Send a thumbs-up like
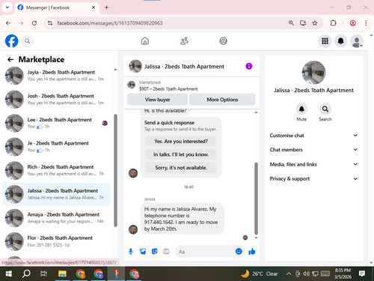 tap(252, 251)
